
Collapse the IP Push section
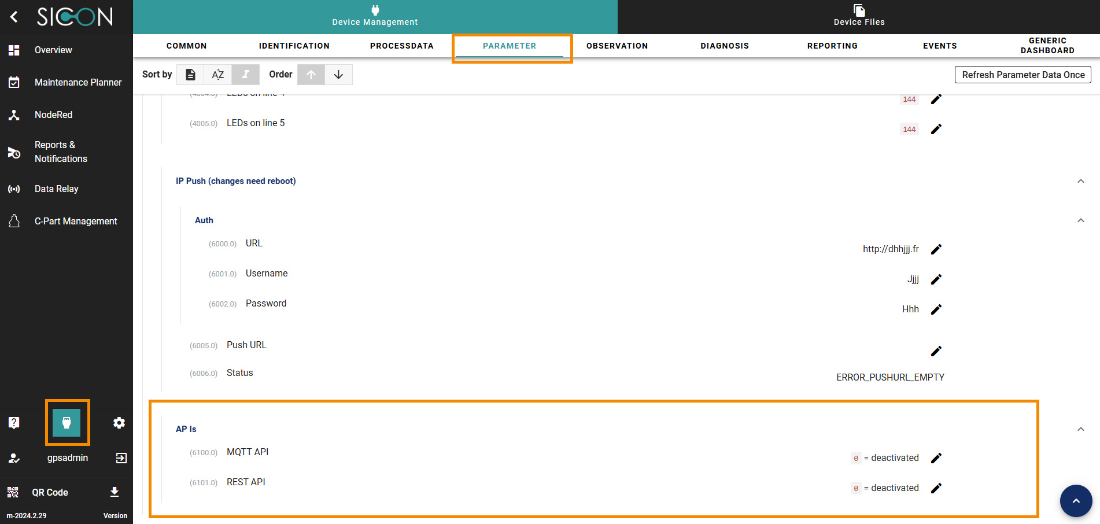tap(1080, 181)
